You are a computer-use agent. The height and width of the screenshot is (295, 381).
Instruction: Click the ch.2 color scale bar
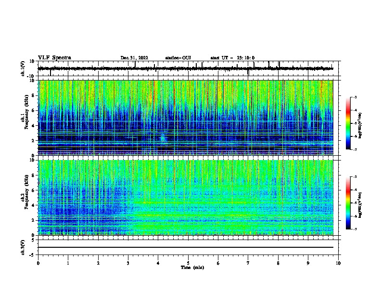[348, 203]
